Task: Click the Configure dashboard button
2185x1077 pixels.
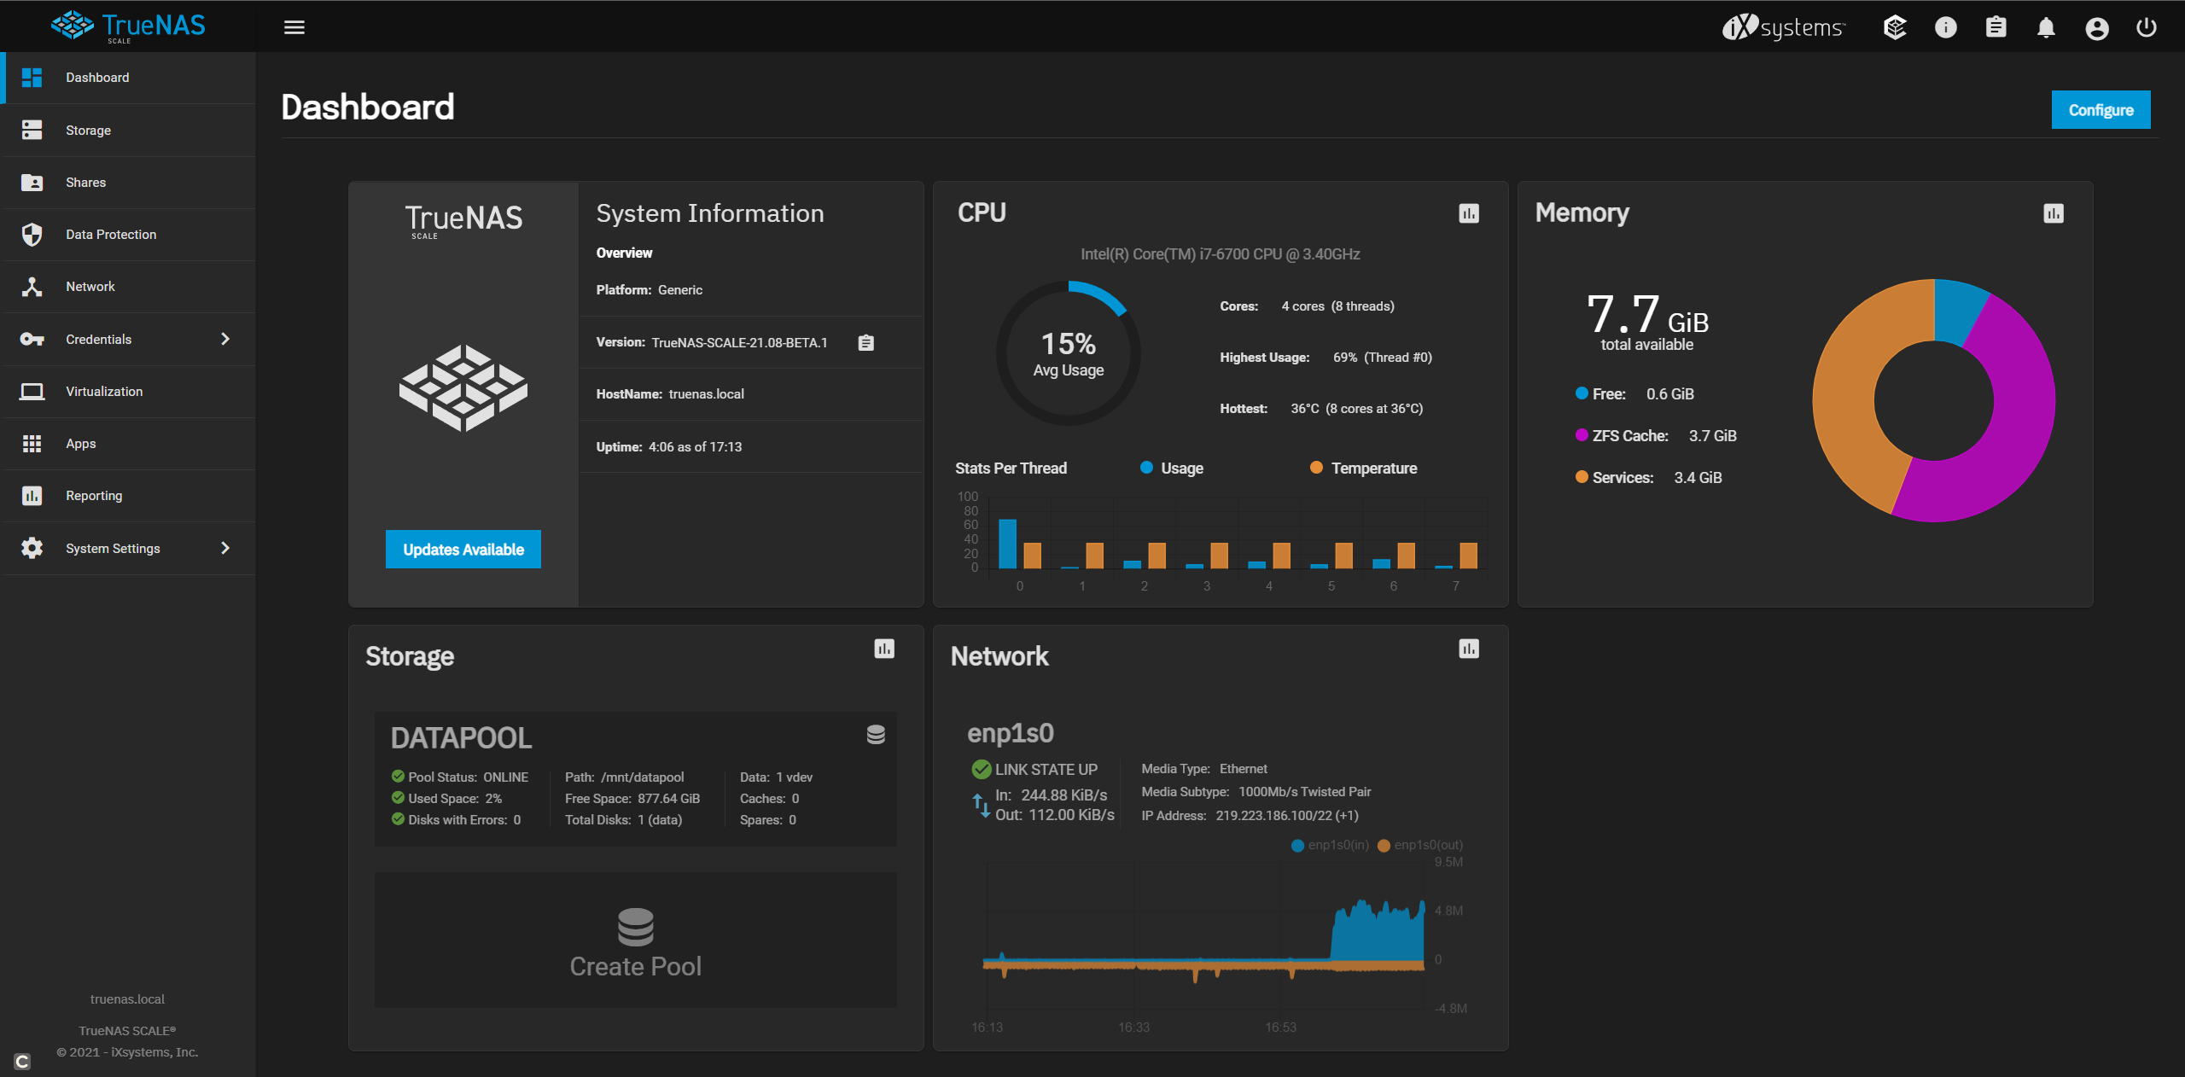Action: 2100,110
